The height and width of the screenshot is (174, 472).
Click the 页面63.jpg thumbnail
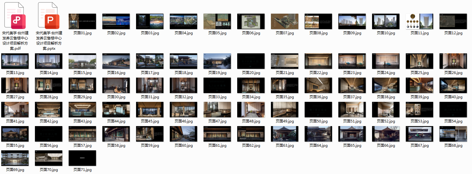coord(285,134)
